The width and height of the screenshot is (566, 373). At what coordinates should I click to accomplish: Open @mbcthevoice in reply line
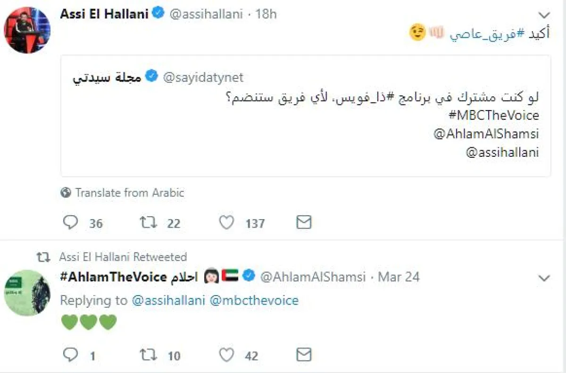(x=254, y=300)
